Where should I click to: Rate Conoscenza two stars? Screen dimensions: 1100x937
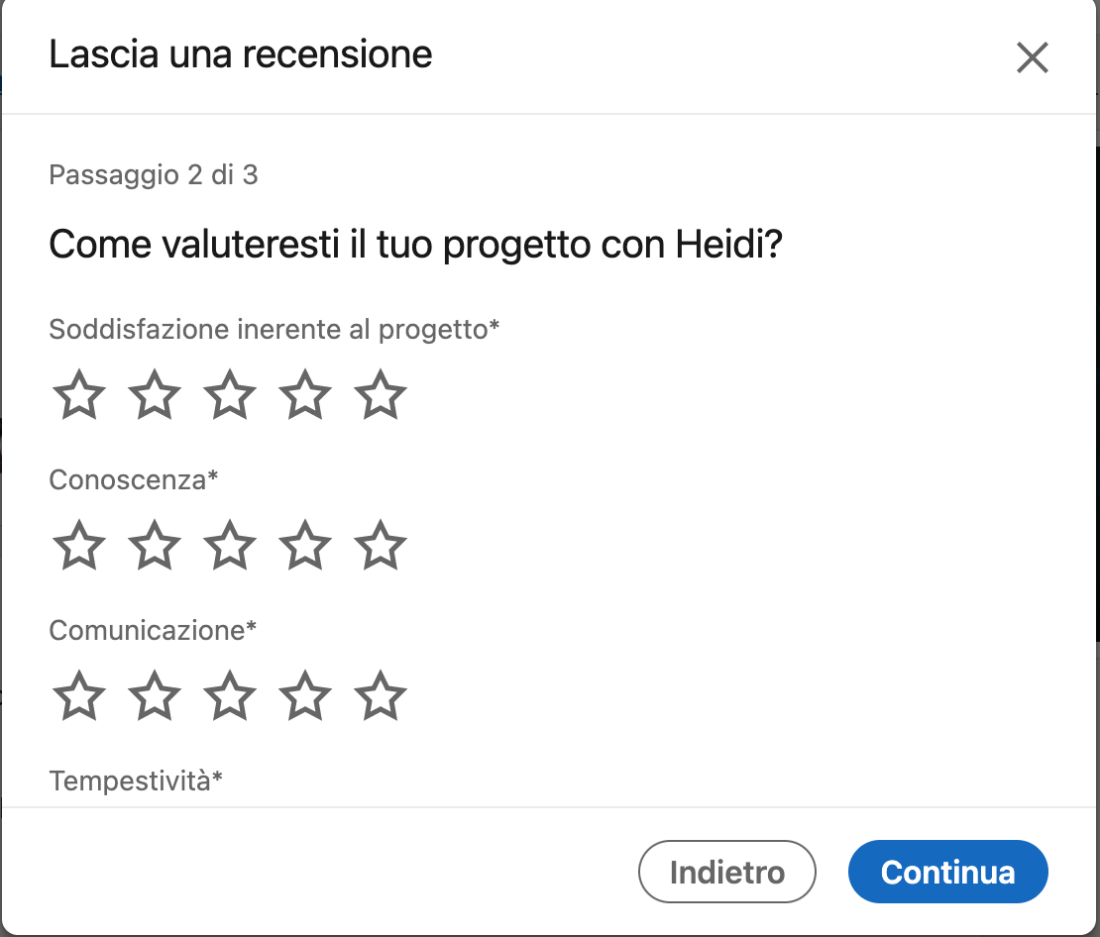pyautogui.click(x=155, y=547)
